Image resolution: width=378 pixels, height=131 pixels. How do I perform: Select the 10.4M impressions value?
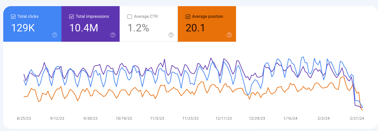pos(84,28)
